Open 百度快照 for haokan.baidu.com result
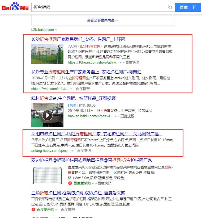Viewport: 202px width, 218px height. [127, 116]
